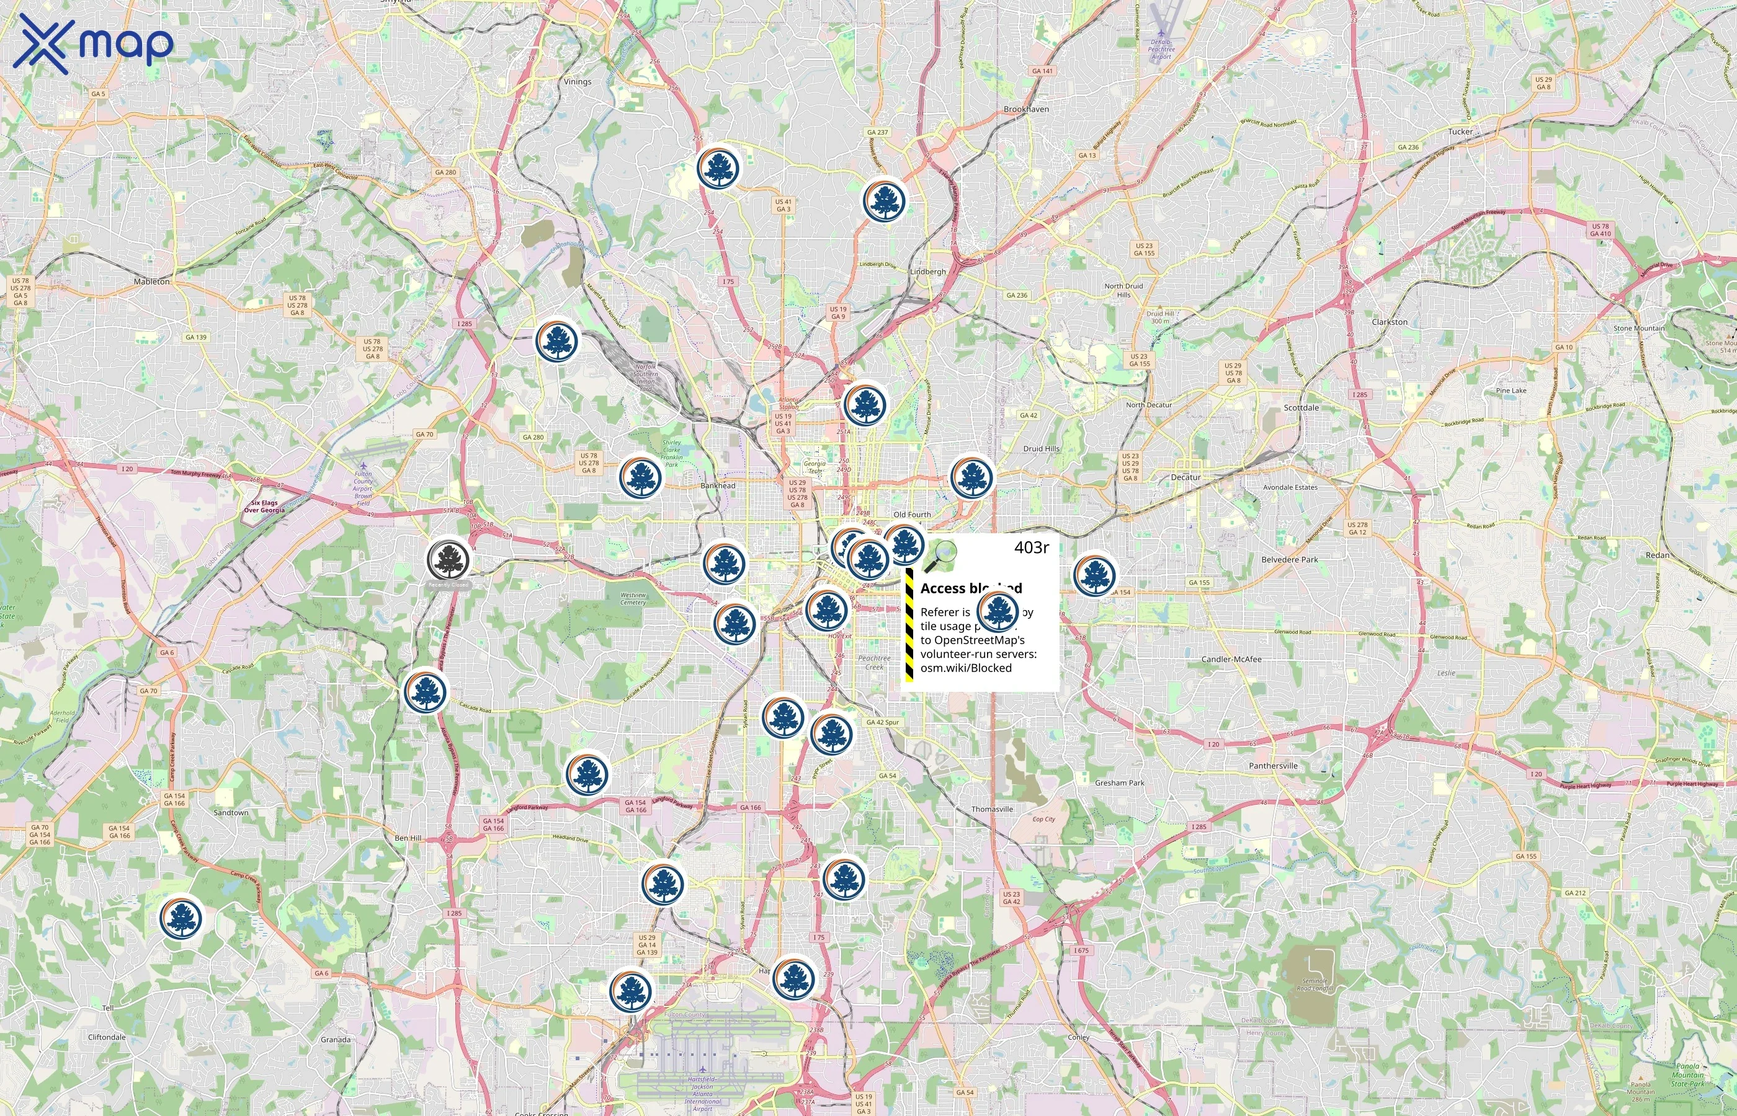
Task: Select the gray Recently Closed tree marker
Action: [x=449, y=559]
